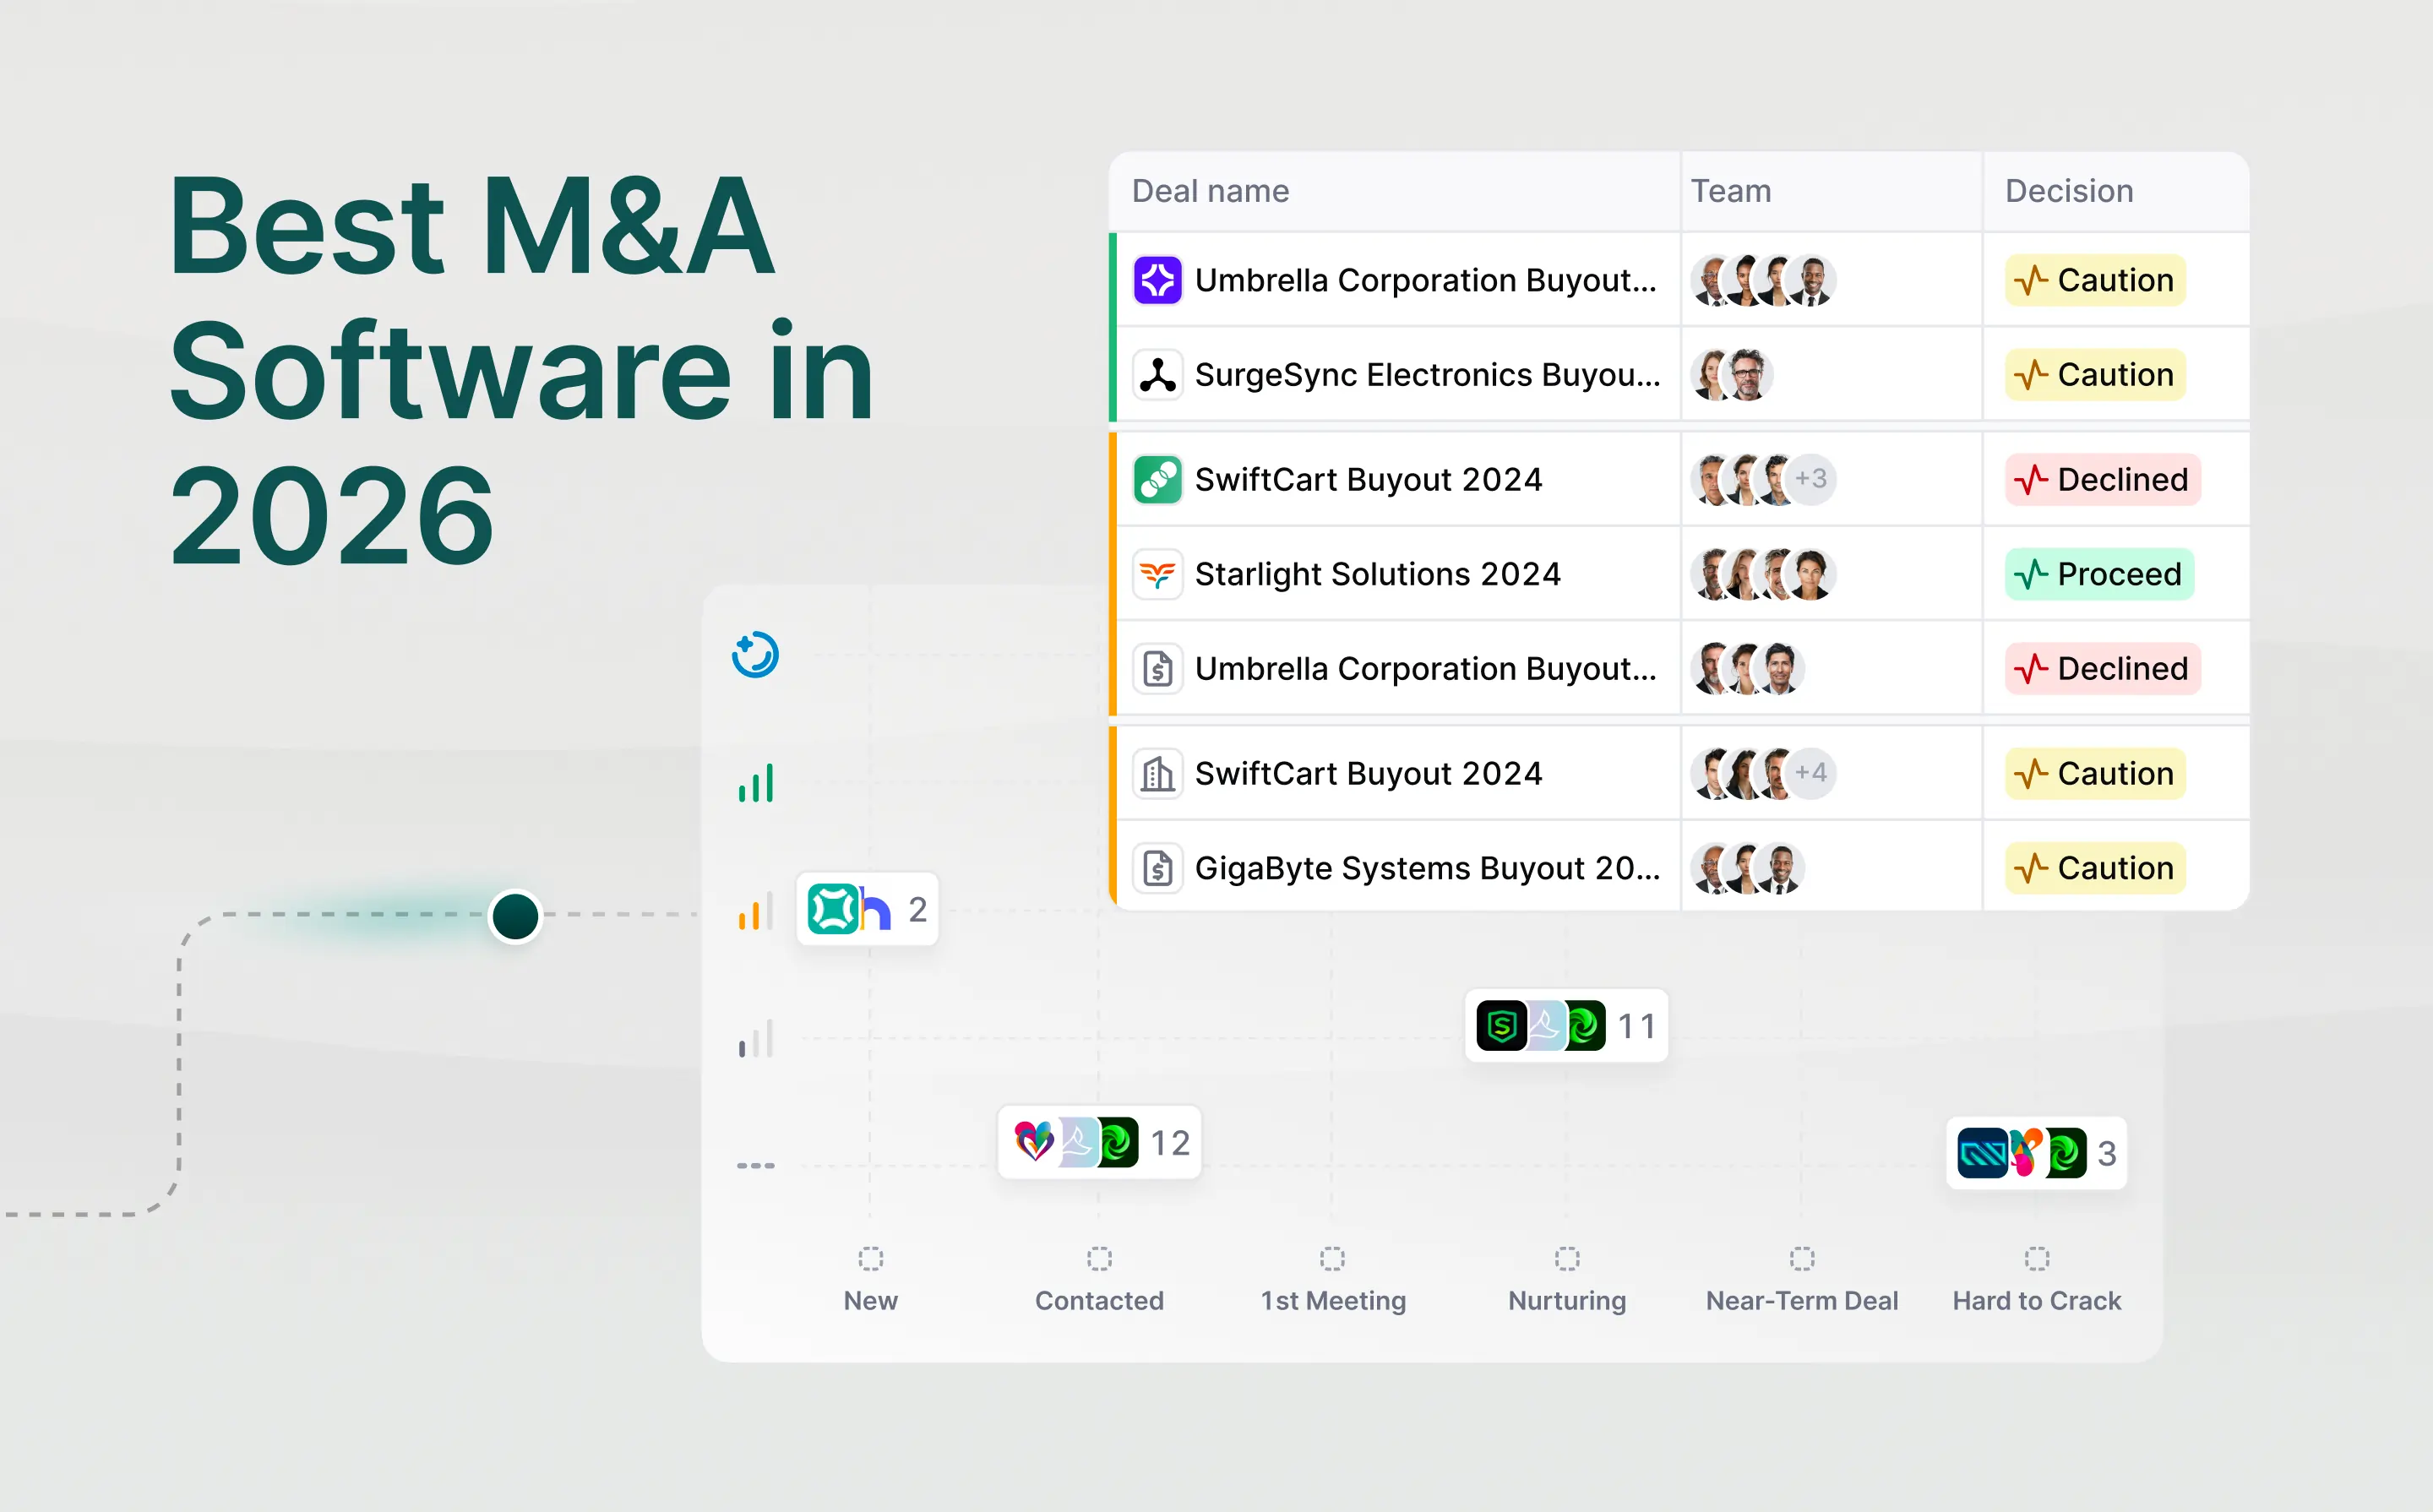Click the dashed square icon above 1st Meeting
Image resolution: width=2433 pixels, height=1512 pixels.
pos(1333,1258)
